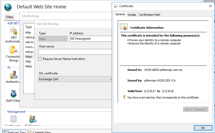Click the Host name input field
This screenshot has height=133, width=215.
(x=75, y=52)
